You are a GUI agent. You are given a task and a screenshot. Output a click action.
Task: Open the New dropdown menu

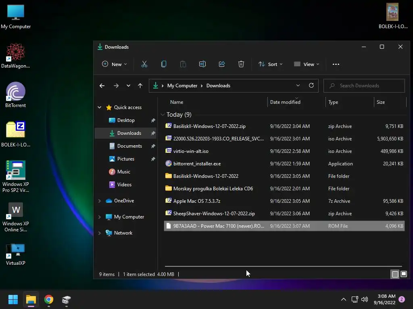pos(115,64)
